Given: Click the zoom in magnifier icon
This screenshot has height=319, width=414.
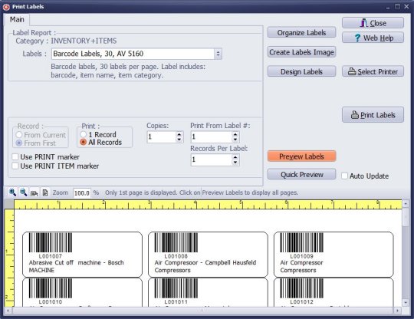Looking at the screenshot, I should pyautogui.click(x=12, y=192).
